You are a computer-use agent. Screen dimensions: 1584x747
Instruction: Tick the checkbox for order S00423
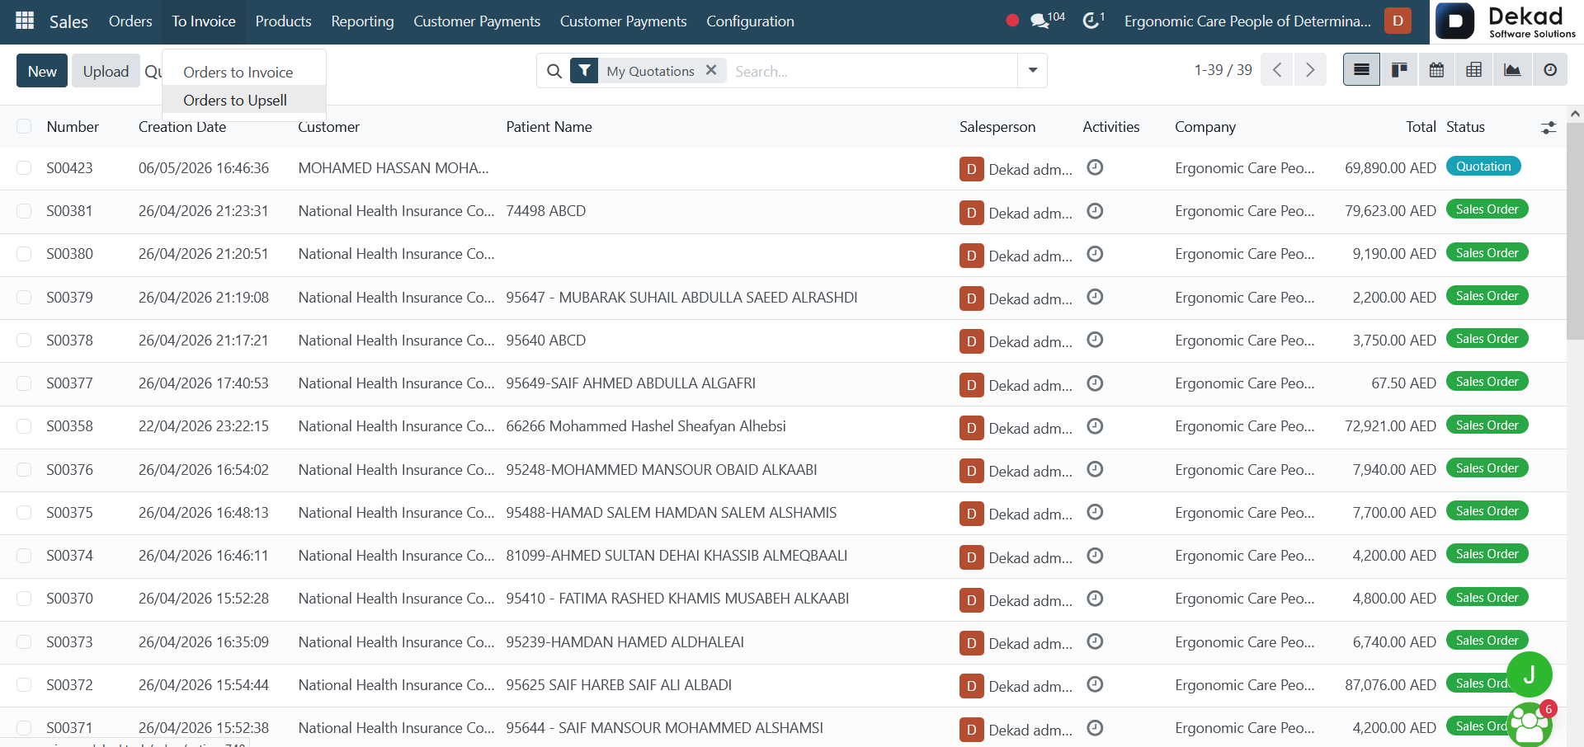24,168
